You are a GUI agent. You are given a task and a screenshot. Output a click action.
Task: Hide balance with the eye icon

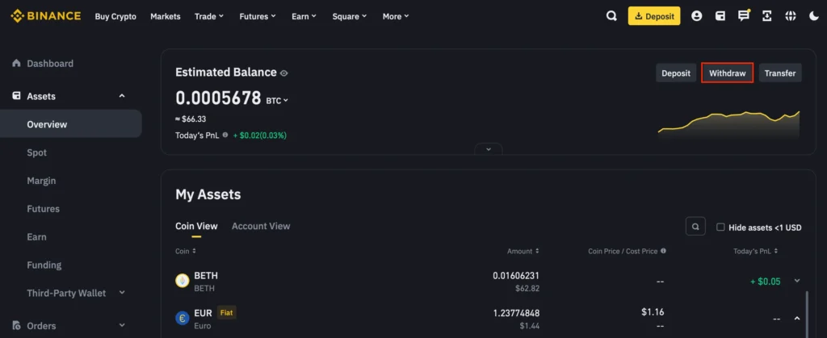pos(283,73)
